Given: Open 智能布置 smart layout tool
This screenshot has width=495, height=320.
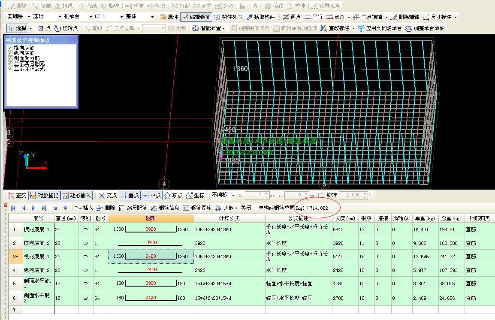Looking at the screenshot, I should [x=208, y=28].
